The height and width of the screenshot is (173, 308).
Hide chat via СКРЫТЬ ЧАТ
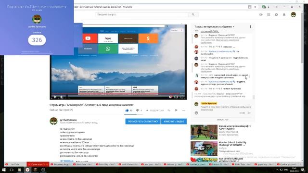[223, 120]
